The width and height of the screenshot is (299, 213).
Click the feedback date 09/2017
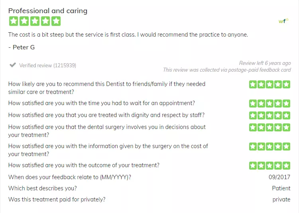click(x=279, y=177)
